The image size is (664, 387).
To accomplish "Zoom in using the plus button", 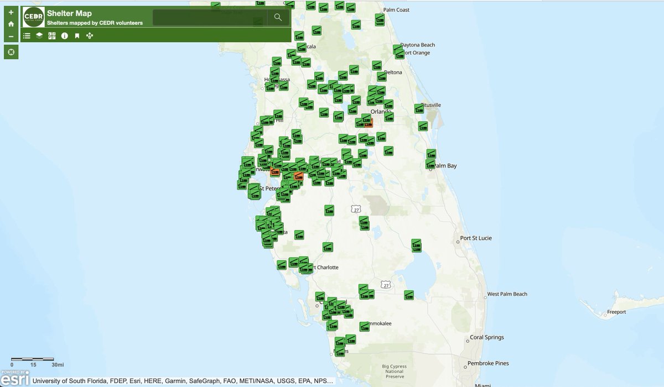I will 11,11.
